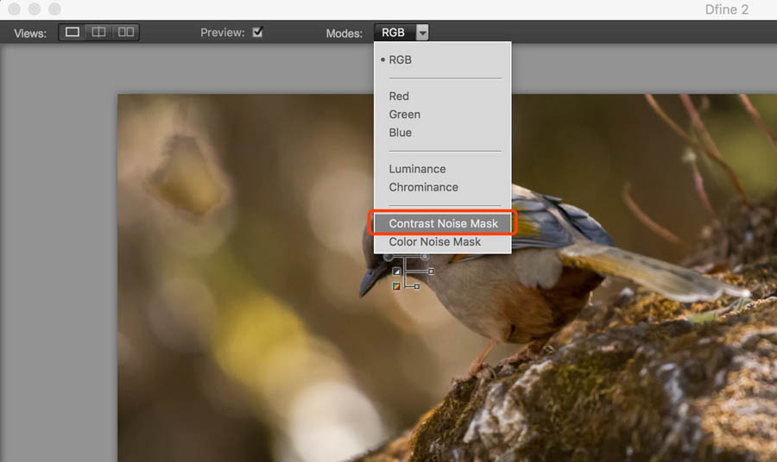Screen dimensions: 777x462
Task: Select side-by-side preview view icon
Action: pos(126,33)
